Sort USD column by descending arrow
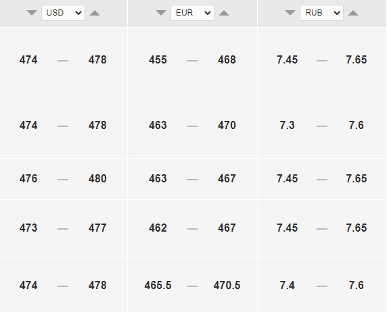387x312 pixels. pyautogui.click(x=32, y=13)
